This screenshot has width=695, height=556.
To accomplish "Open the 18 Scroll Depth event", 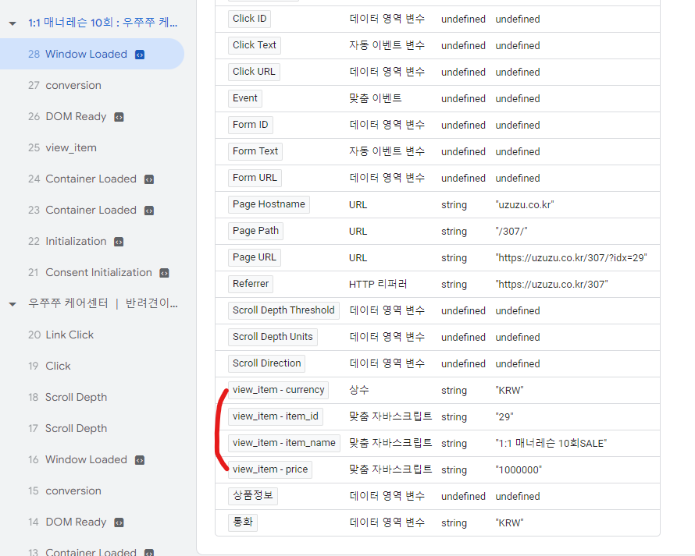I will point(77,397).
